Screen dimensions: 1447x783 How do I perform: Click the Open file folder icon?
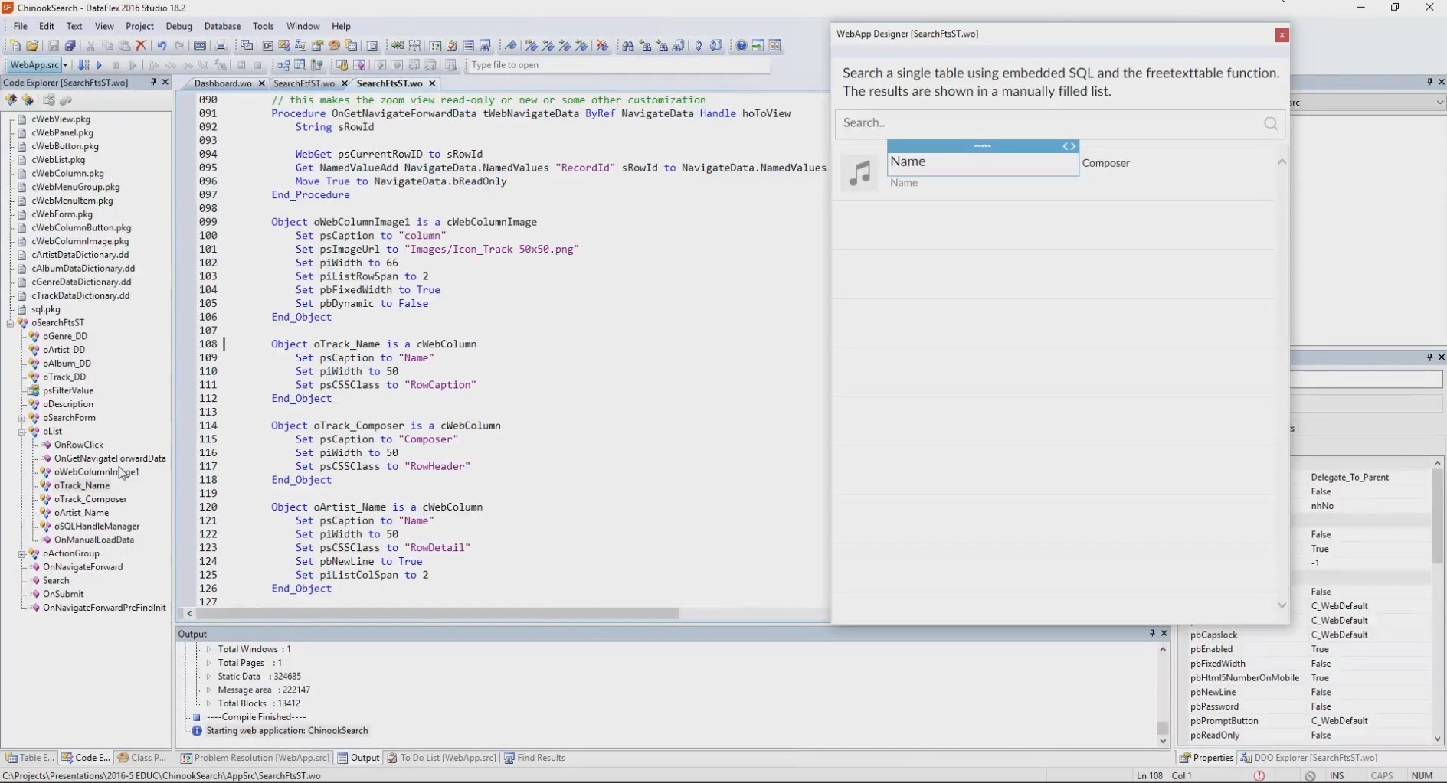[x=32, y=46]
